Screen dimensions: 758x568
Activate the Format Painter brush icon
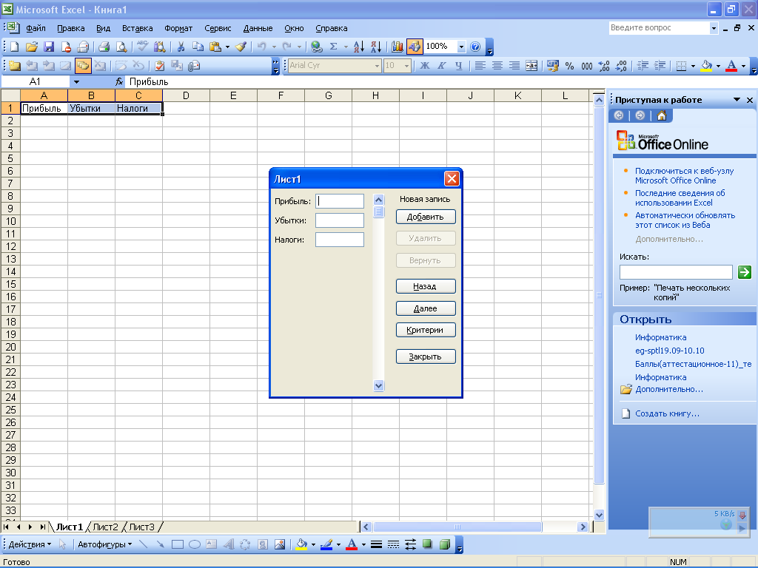tap(241, 47)
